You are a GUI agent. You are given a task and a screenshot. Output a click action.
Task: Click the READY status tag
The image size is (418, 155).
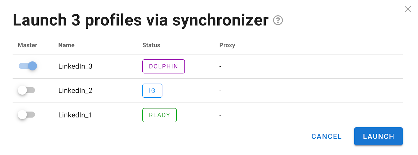point(159,115)
